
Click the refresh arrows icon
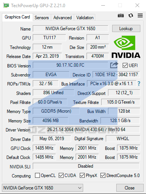131,15
